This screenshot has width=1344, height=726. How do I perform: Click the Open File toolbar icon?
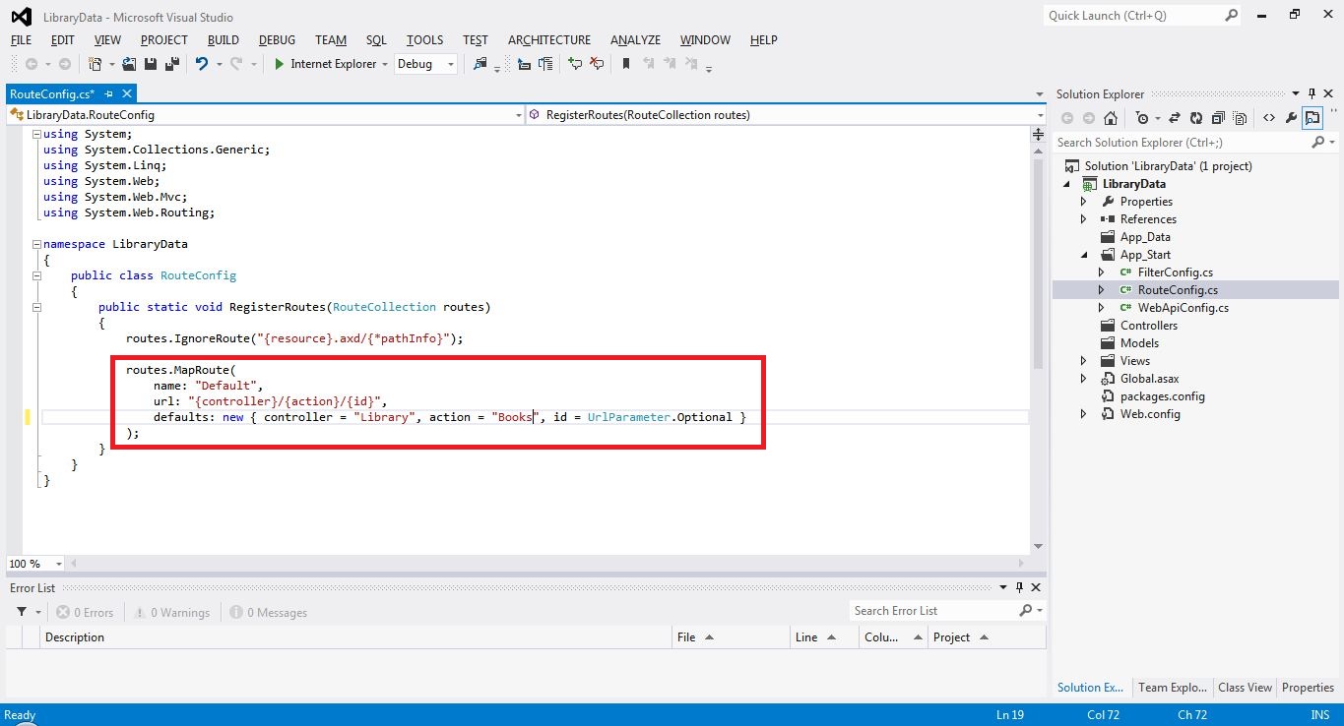[x=129, y=64]
